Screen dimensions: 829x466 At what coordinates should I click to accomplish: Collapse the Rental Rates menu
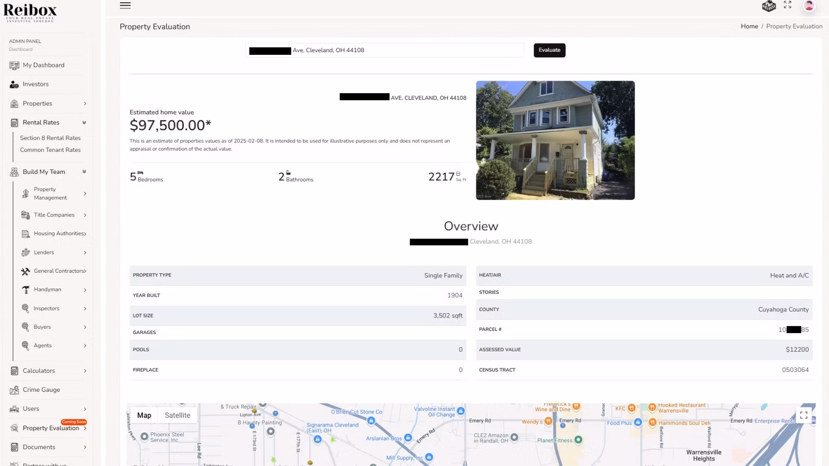(84, 123)
